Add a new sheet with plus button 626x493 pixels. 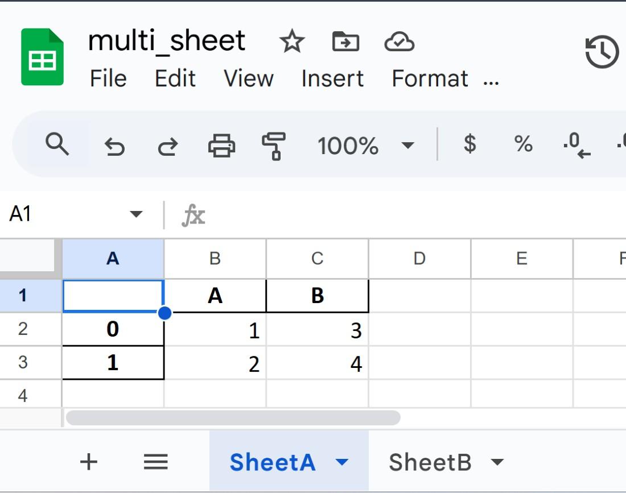coord(88,462)
